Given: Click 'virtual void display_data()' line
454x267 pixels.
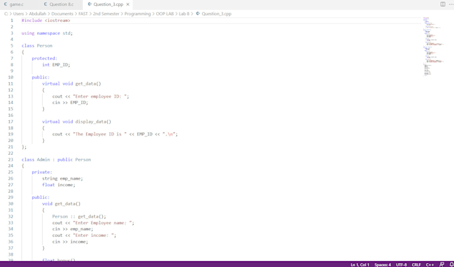Looking at the screenshot, I should (x=76, y=121).
